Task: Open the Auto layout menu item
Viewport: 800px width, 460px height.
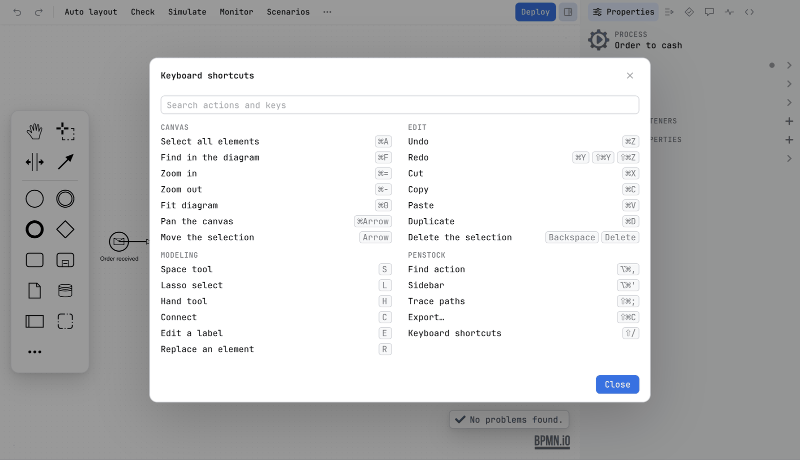Action: [91, 12]
